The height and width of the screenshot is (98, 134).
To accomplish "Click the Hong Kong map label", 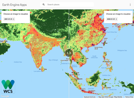I will [x=98, y=47].
